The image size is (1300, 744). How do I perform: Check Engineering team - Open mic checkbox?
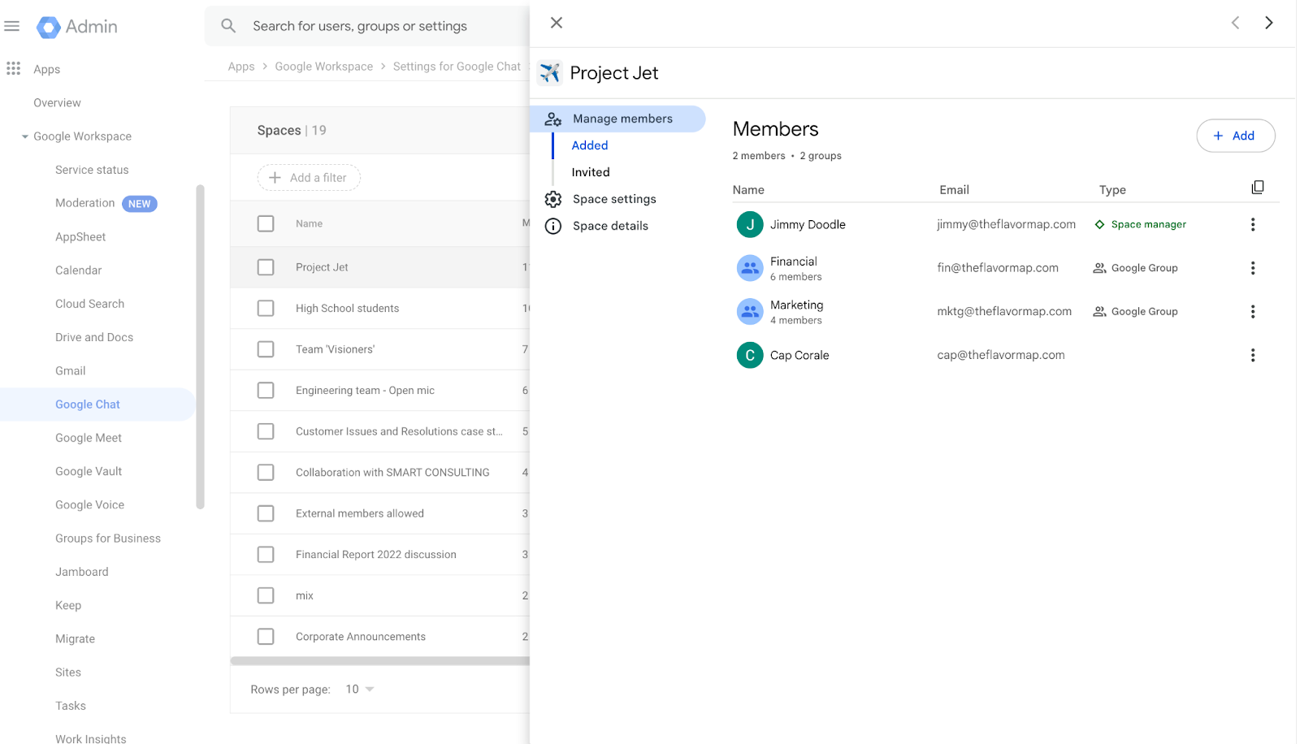click(x=266, y=390)
